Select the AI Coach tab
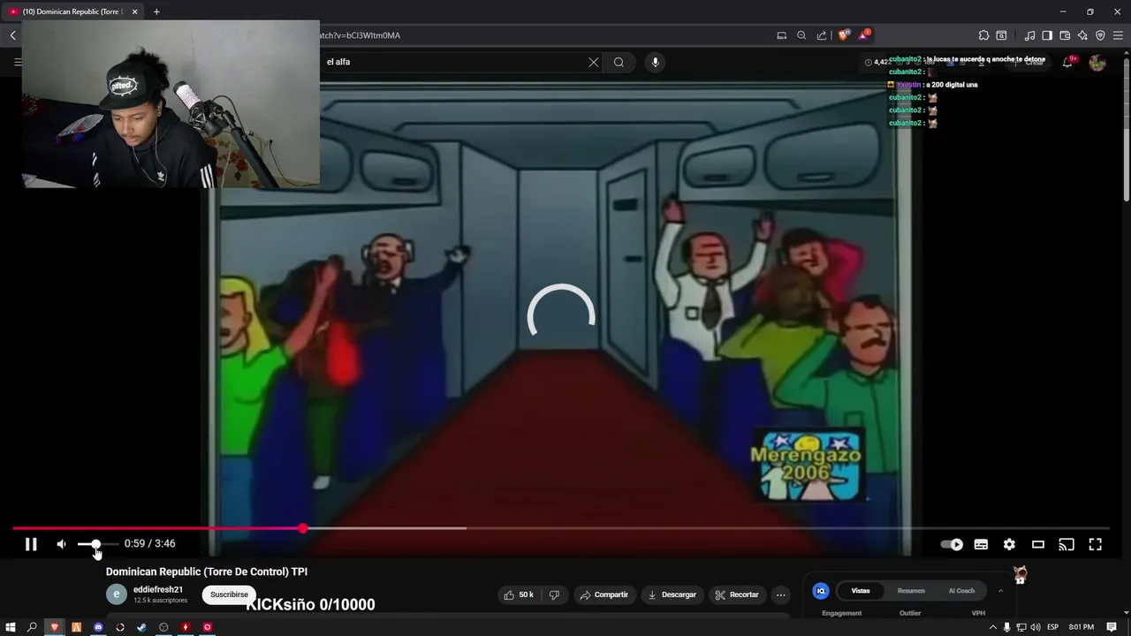 tap(961, 591)
